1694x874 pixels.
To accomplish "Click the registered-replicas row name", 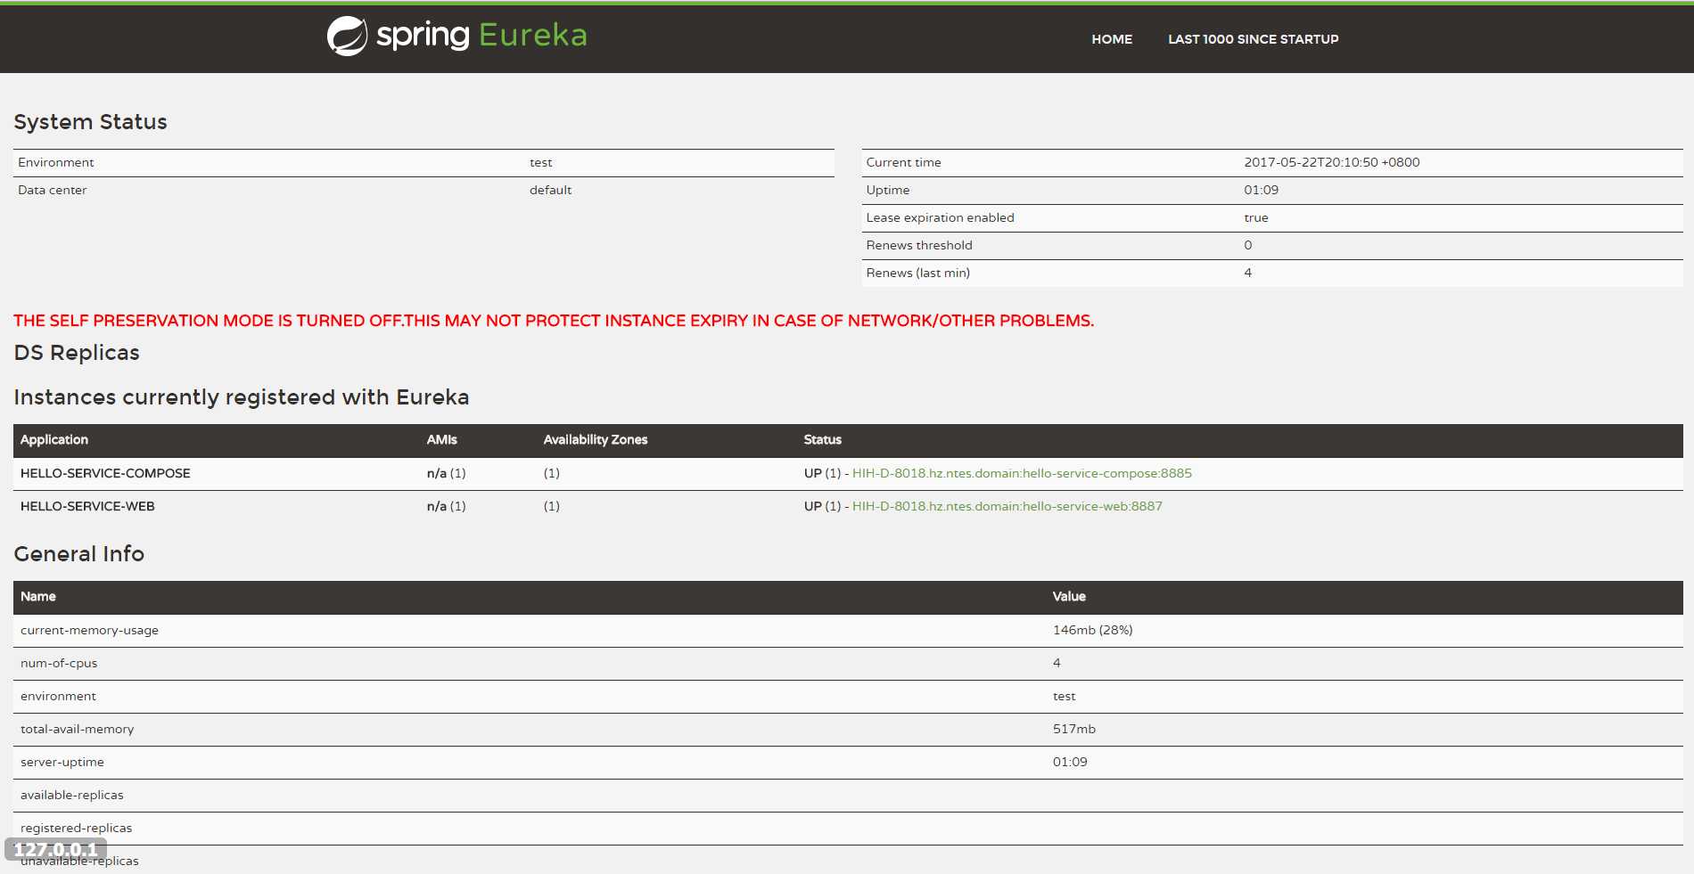I will click(x=76, y=828).
